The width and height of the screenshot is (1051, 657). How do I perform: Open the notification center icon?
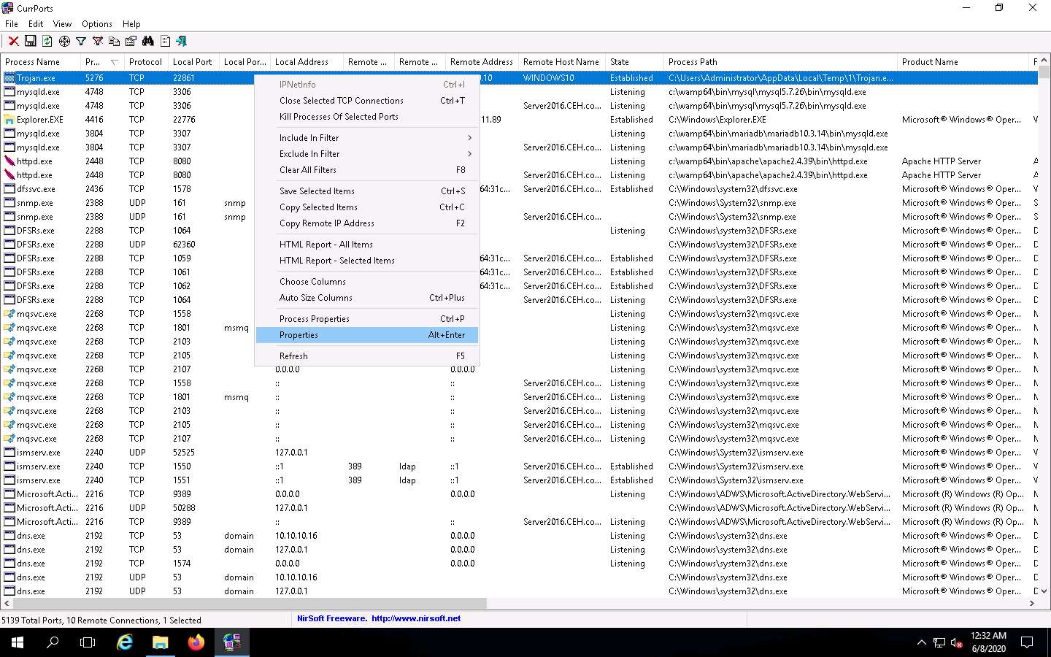1027,642
